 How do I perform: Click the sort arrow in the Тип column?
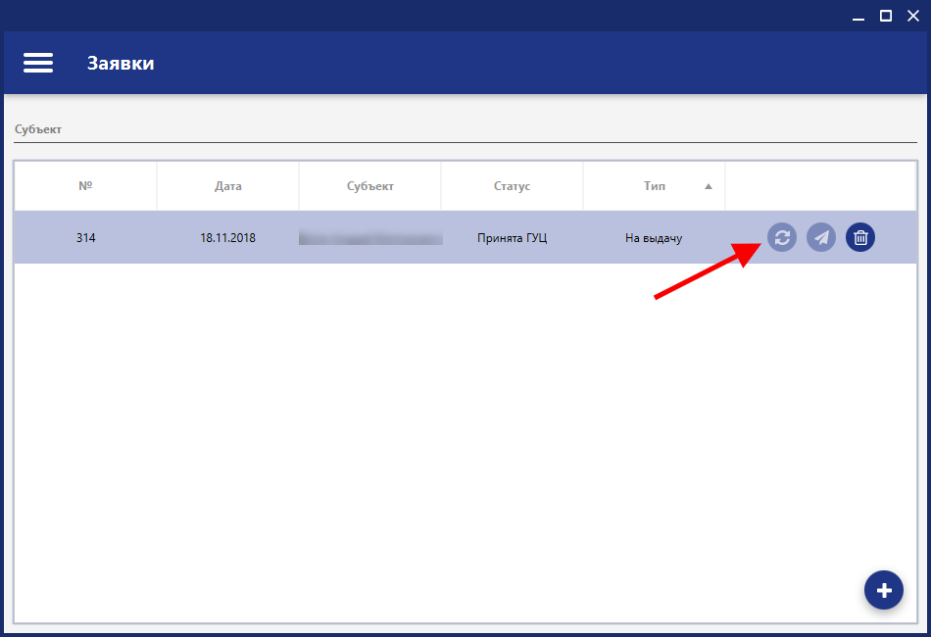click(x=709, y=186)
